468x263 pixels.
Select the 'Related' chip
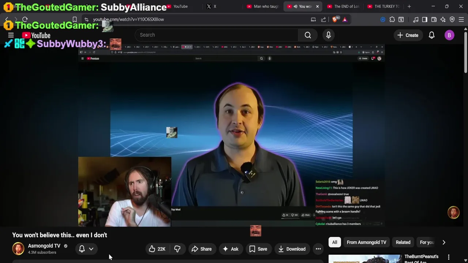click(403, 242)
